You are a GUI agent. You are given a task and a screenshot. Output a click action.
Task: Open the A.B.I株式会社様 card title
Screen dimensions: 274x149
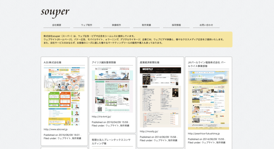point(52,63)
